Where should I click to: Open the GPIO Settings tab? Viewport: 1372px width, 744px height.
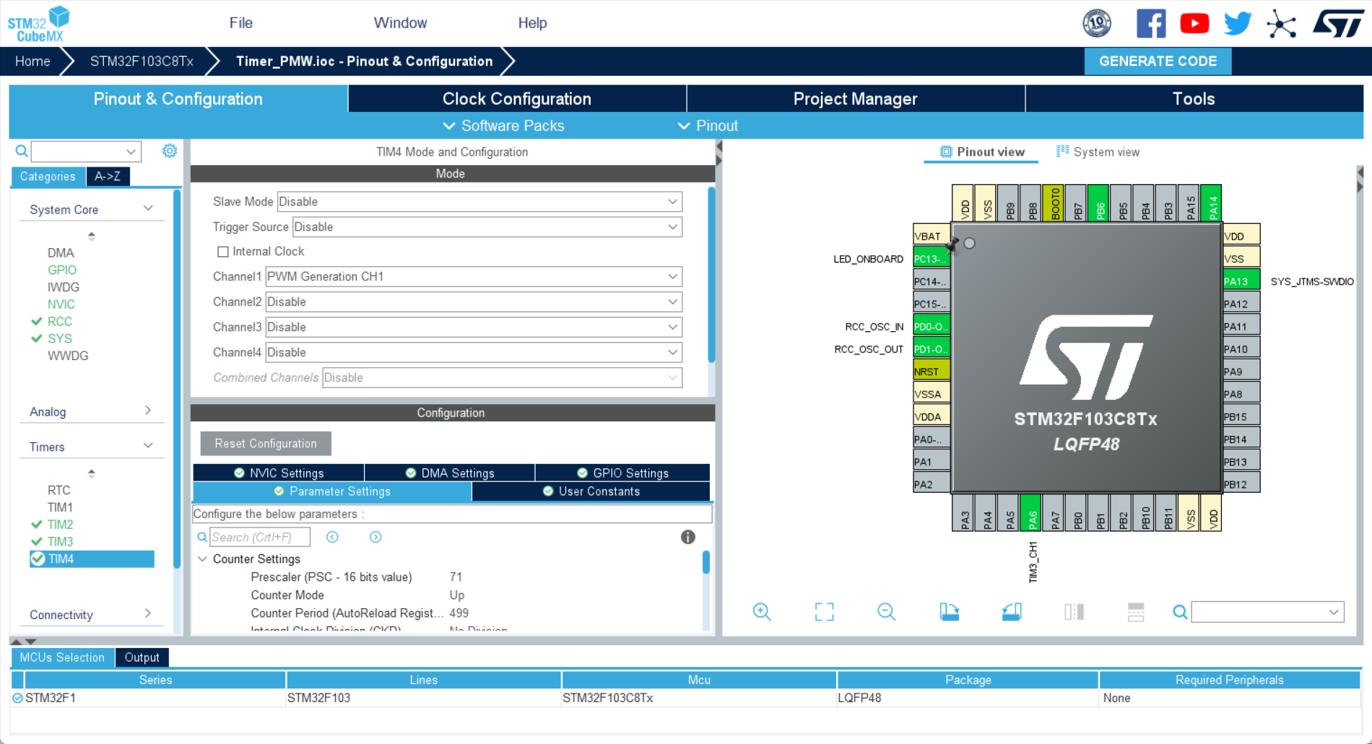(622, 473)
